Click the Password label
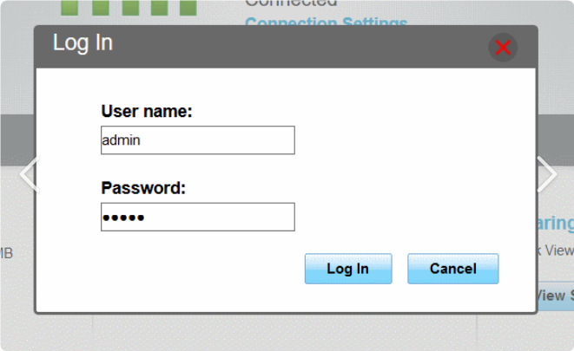The height and width of the screenshot is (351, 574). (x=143, y=188)
